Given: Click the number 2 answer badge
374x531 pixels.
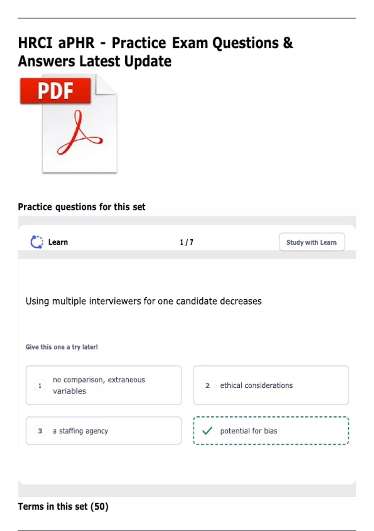Looking at the screenshot, I should tap(207, 385).
